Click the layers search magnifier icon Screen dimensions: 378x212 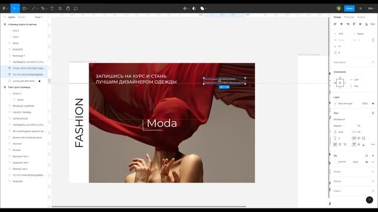coord(5,17)
